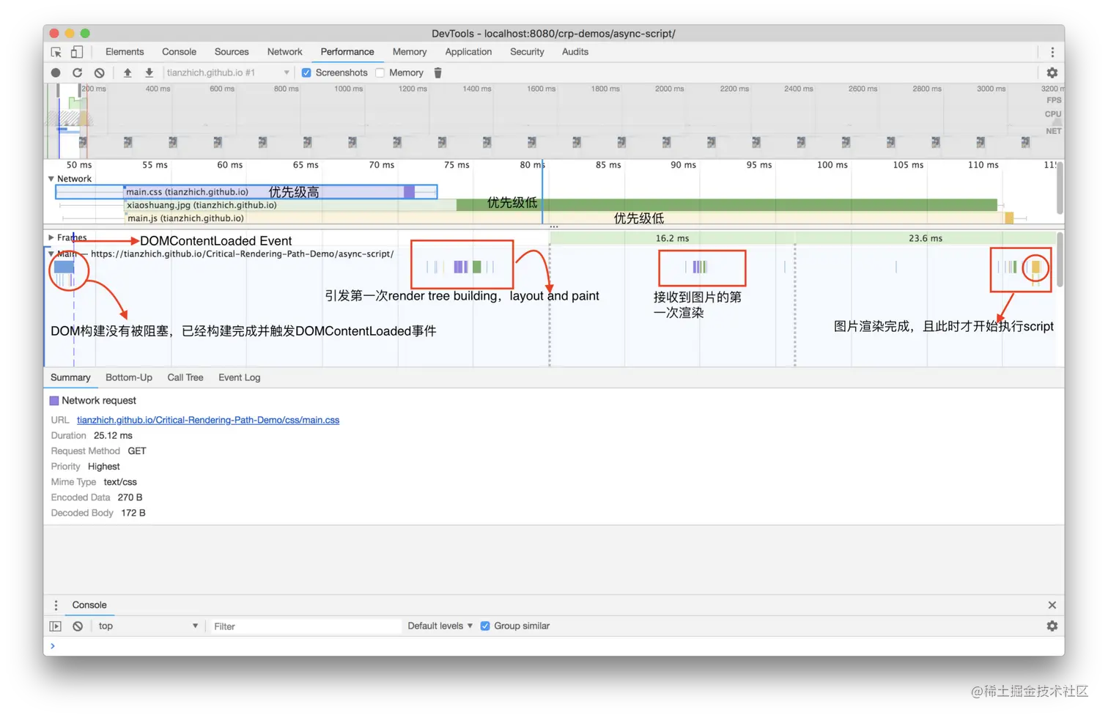The height and width of the screenshot is (718, 1108).
Task: Open the Security tab
Action: click(527, 52)
